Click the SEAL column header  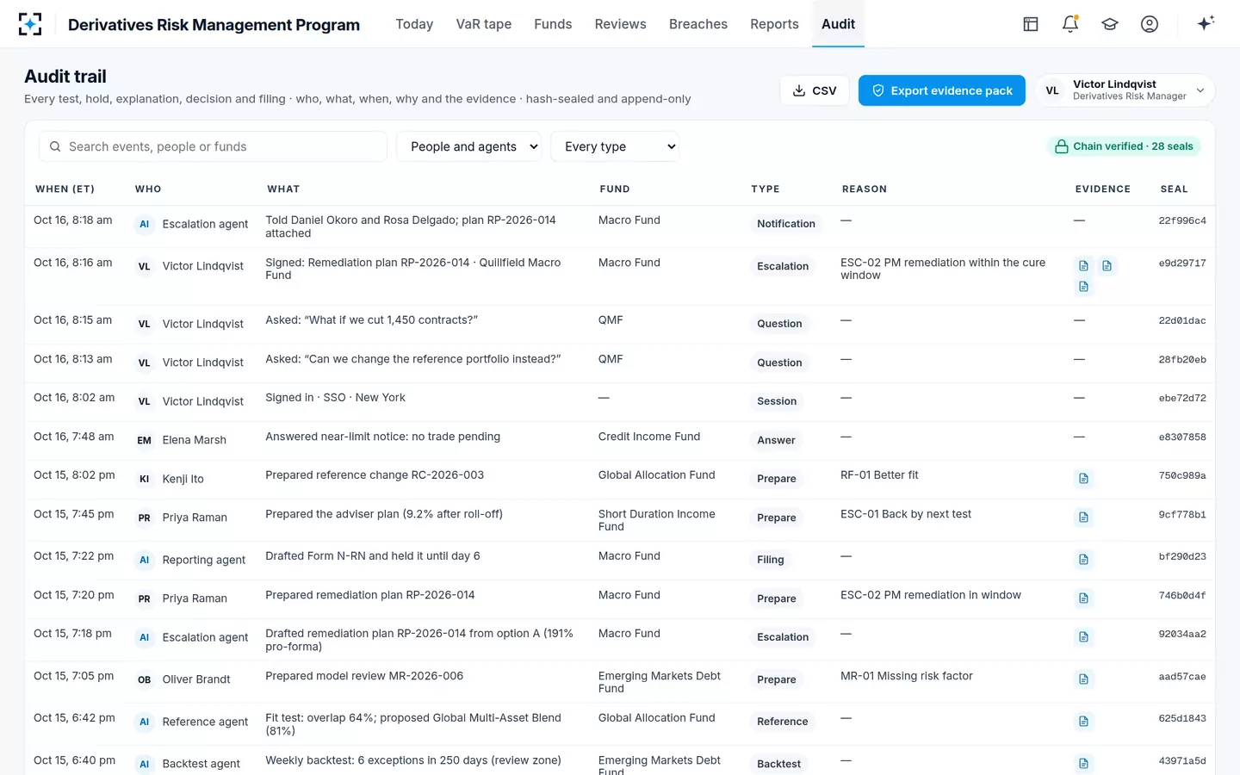tap(1174, 189)
